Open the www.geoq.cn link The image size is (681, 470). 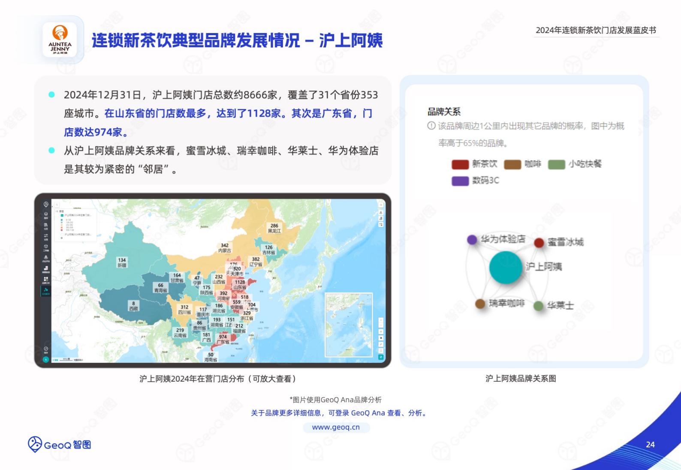click(336, 427)
